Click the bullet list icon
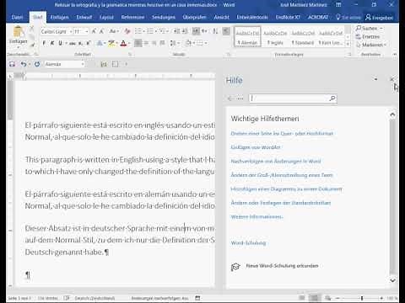Image resolution: width=405 pixels, height=303 pixels. pyautogui.click(x=138, y=31)
